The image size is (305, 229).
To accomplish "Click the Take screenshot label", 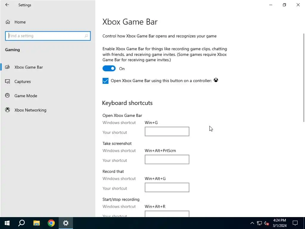I will 117,143.
